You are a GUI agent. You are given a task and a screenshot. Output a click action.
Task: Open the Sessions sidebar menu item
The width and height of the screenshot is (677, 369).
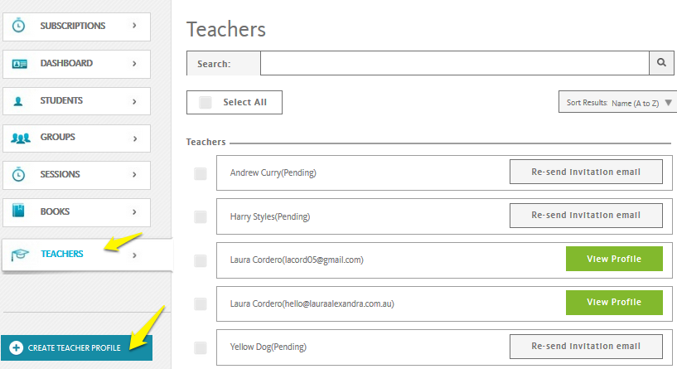click(x=76, y=175)
